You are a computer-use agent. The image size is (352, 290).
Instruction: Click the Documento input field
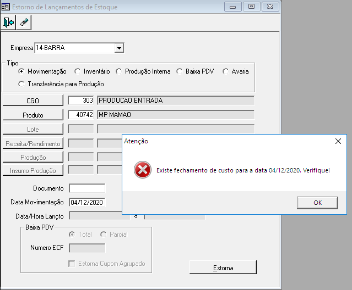(x=87, y=188)
